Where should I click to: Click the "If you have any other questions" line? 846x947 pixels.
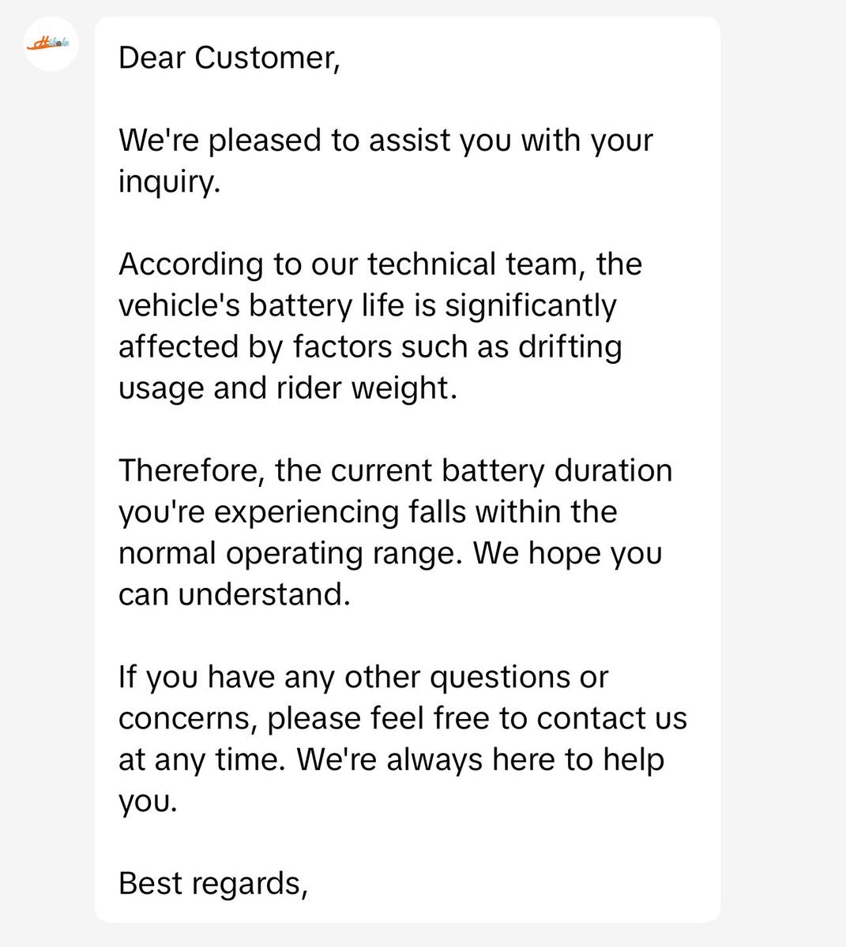point(363,676)
